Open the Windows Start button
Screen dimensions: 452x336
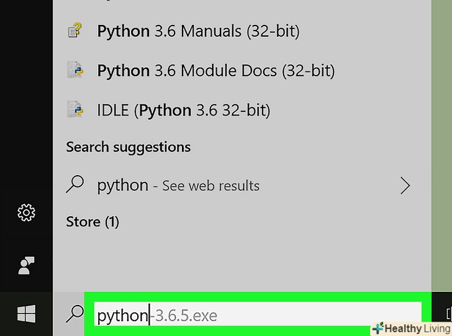pyautogui.click(x=26, y=315)
